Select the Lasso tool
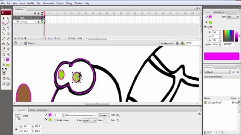The height and width of the screenshot is (135, 241). [8, 23]
